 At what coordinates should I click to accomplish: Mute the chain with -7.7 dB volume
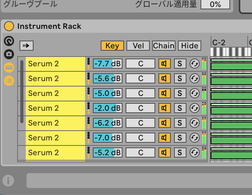point(164,64)
